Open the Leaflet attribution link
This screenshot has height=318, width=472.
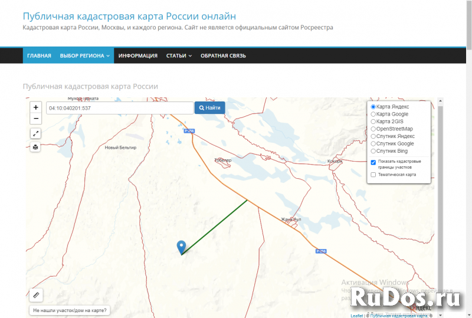coord(357,316)
